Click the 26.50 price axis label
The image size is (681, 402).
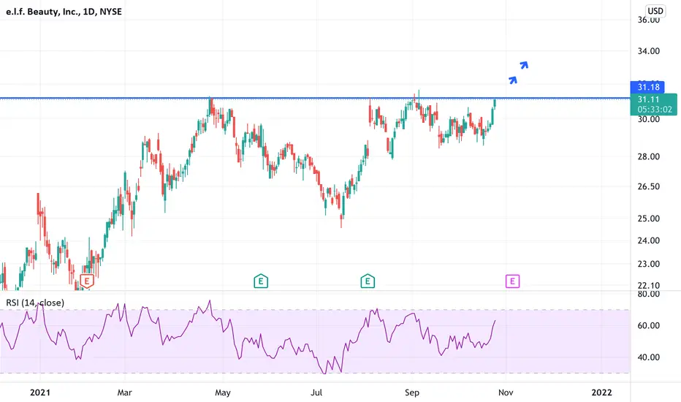pyautogui.click(x=648, y=186)
